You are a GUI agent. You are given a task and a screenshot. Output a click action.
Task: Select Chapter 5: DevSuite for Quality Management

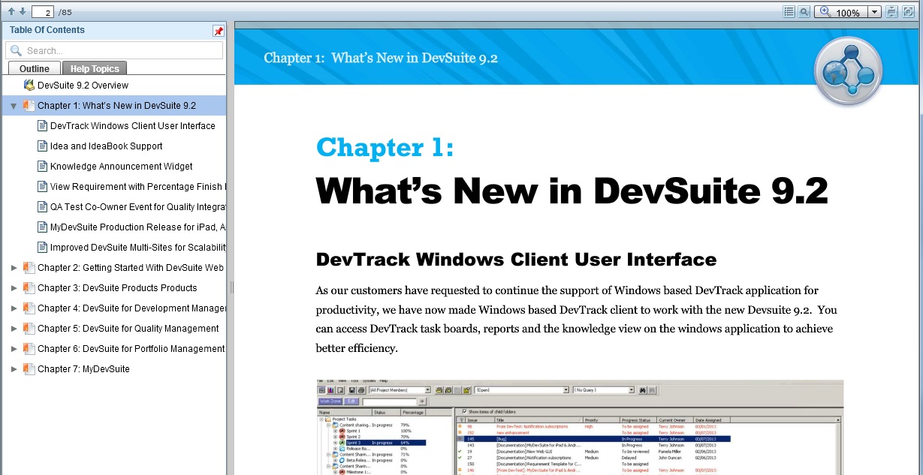point(128,329)
